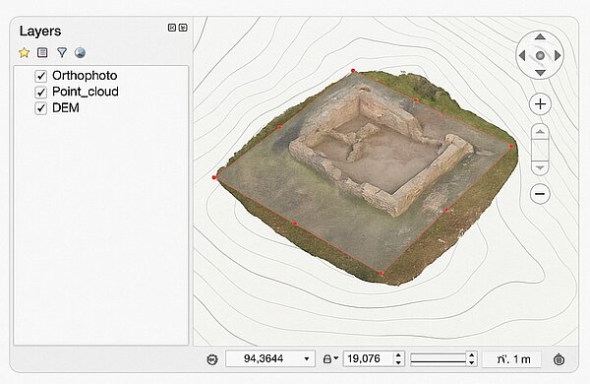Click the line style preview box
Image resolution: width=590 pixels, height=384 pixels.
(439, 358)
